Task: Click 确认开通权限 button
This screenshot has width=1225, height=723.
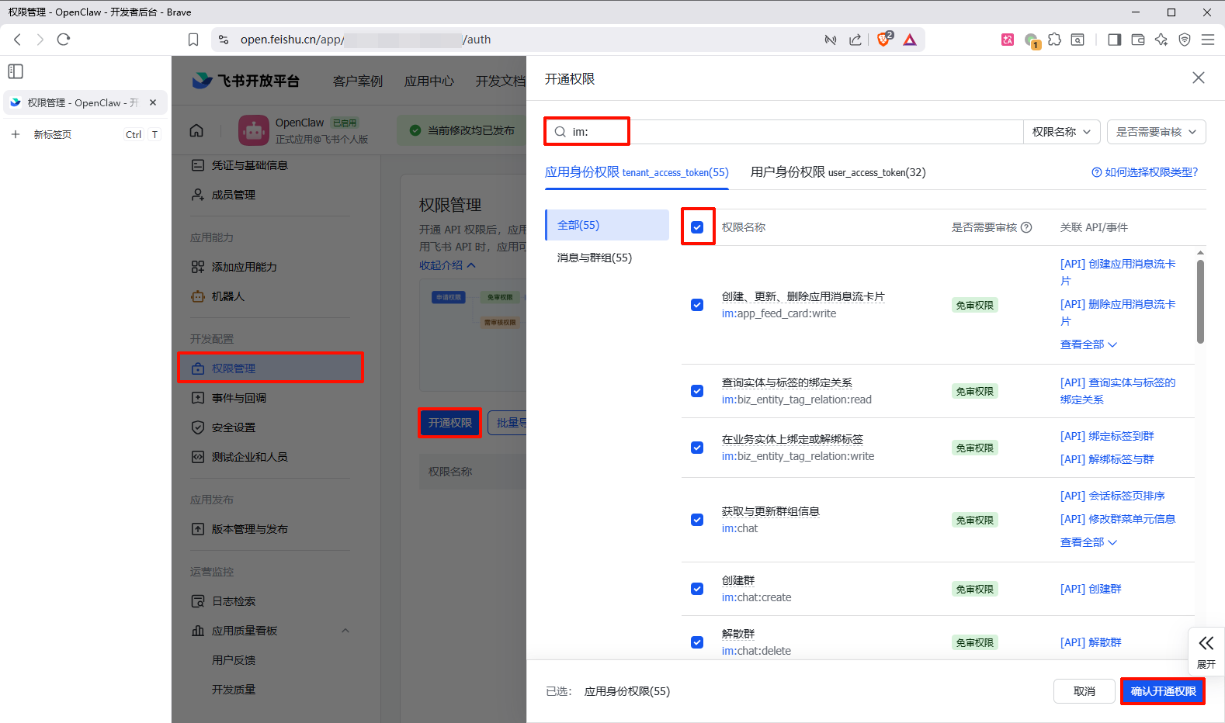Action: tap(1163, 691)
